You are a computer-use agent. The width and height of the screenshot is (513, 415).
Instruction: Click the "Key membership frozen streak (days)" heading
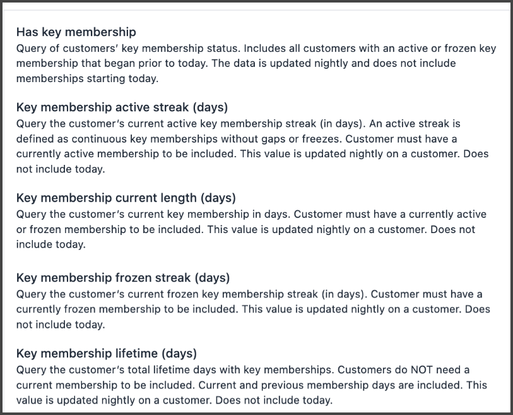point(122,278)
